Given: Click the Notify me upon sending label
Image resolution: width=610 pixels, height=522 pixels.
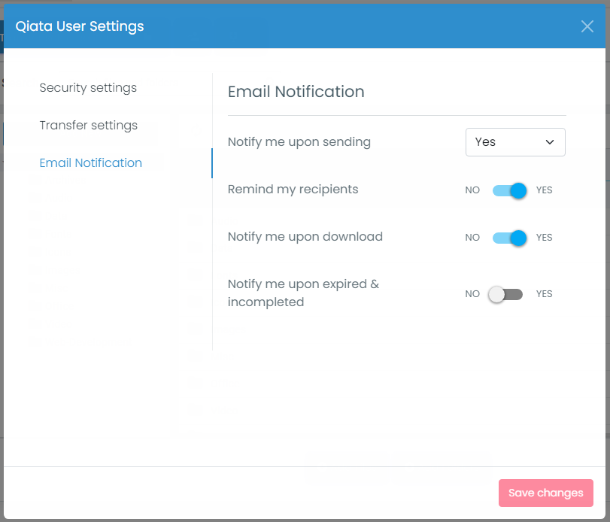Looking at the screenshot, I should coord(299,142).
